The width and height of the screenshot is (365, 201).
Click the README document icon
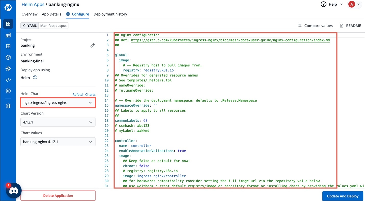[x=342, y=26]
